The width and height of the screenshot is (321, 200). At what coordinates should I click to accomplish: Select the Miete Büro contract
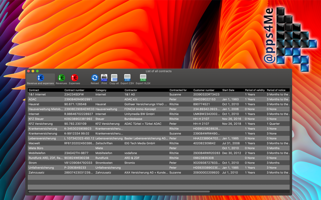[x=158, y=148]
